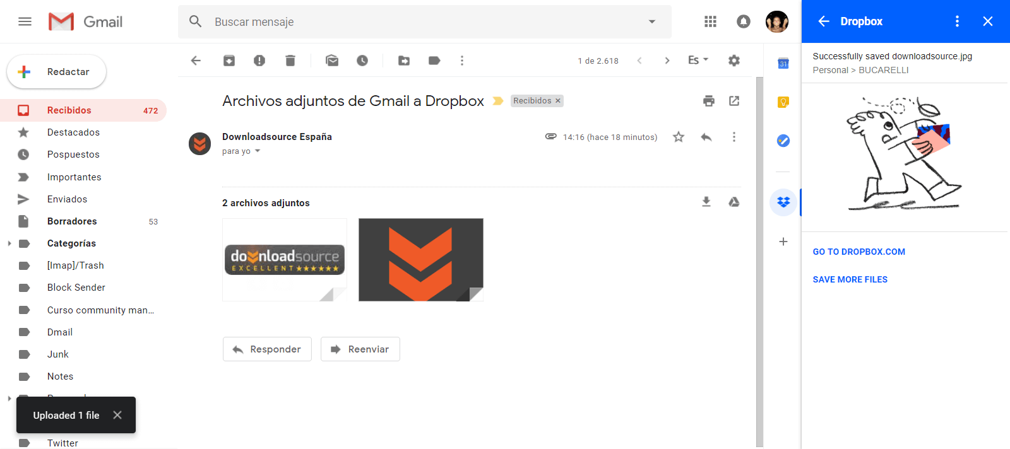Delete this email with the trash icon

(x=290, y=61)
